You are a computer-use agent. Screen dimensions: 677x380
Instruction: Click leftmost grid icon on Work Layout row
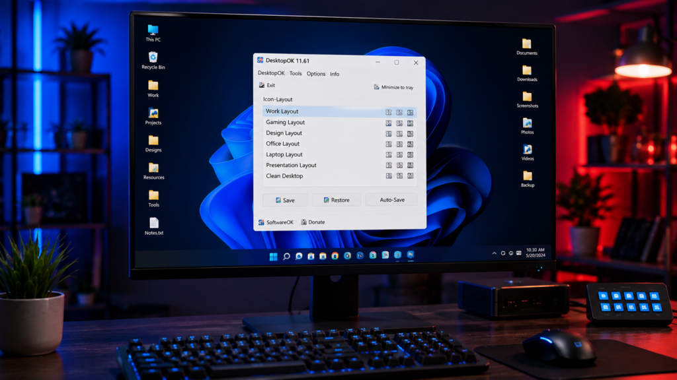click(389, 112)
